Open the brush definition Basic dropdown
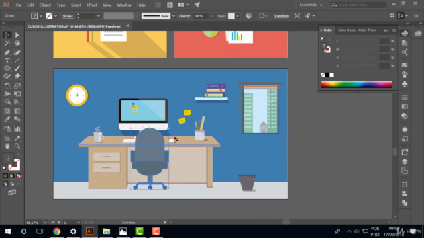The image size is (424, 238). [x=174, y=16]
